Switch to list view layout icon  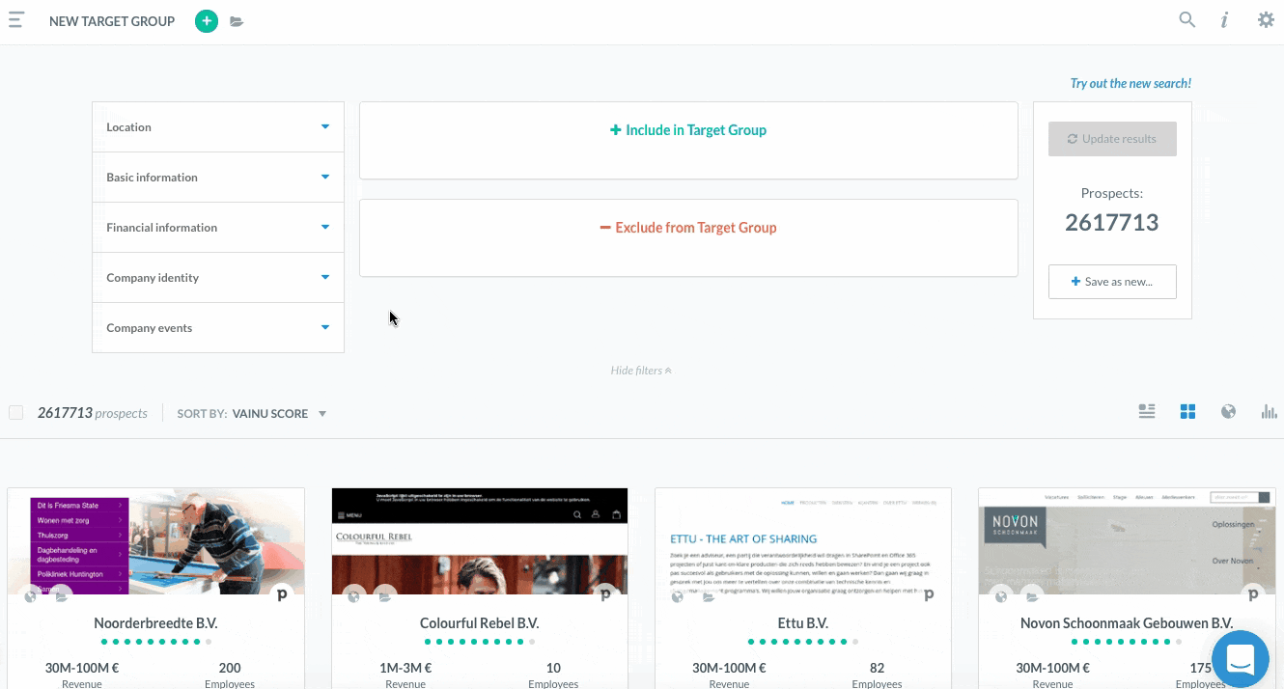click(x=1147, y=412)
